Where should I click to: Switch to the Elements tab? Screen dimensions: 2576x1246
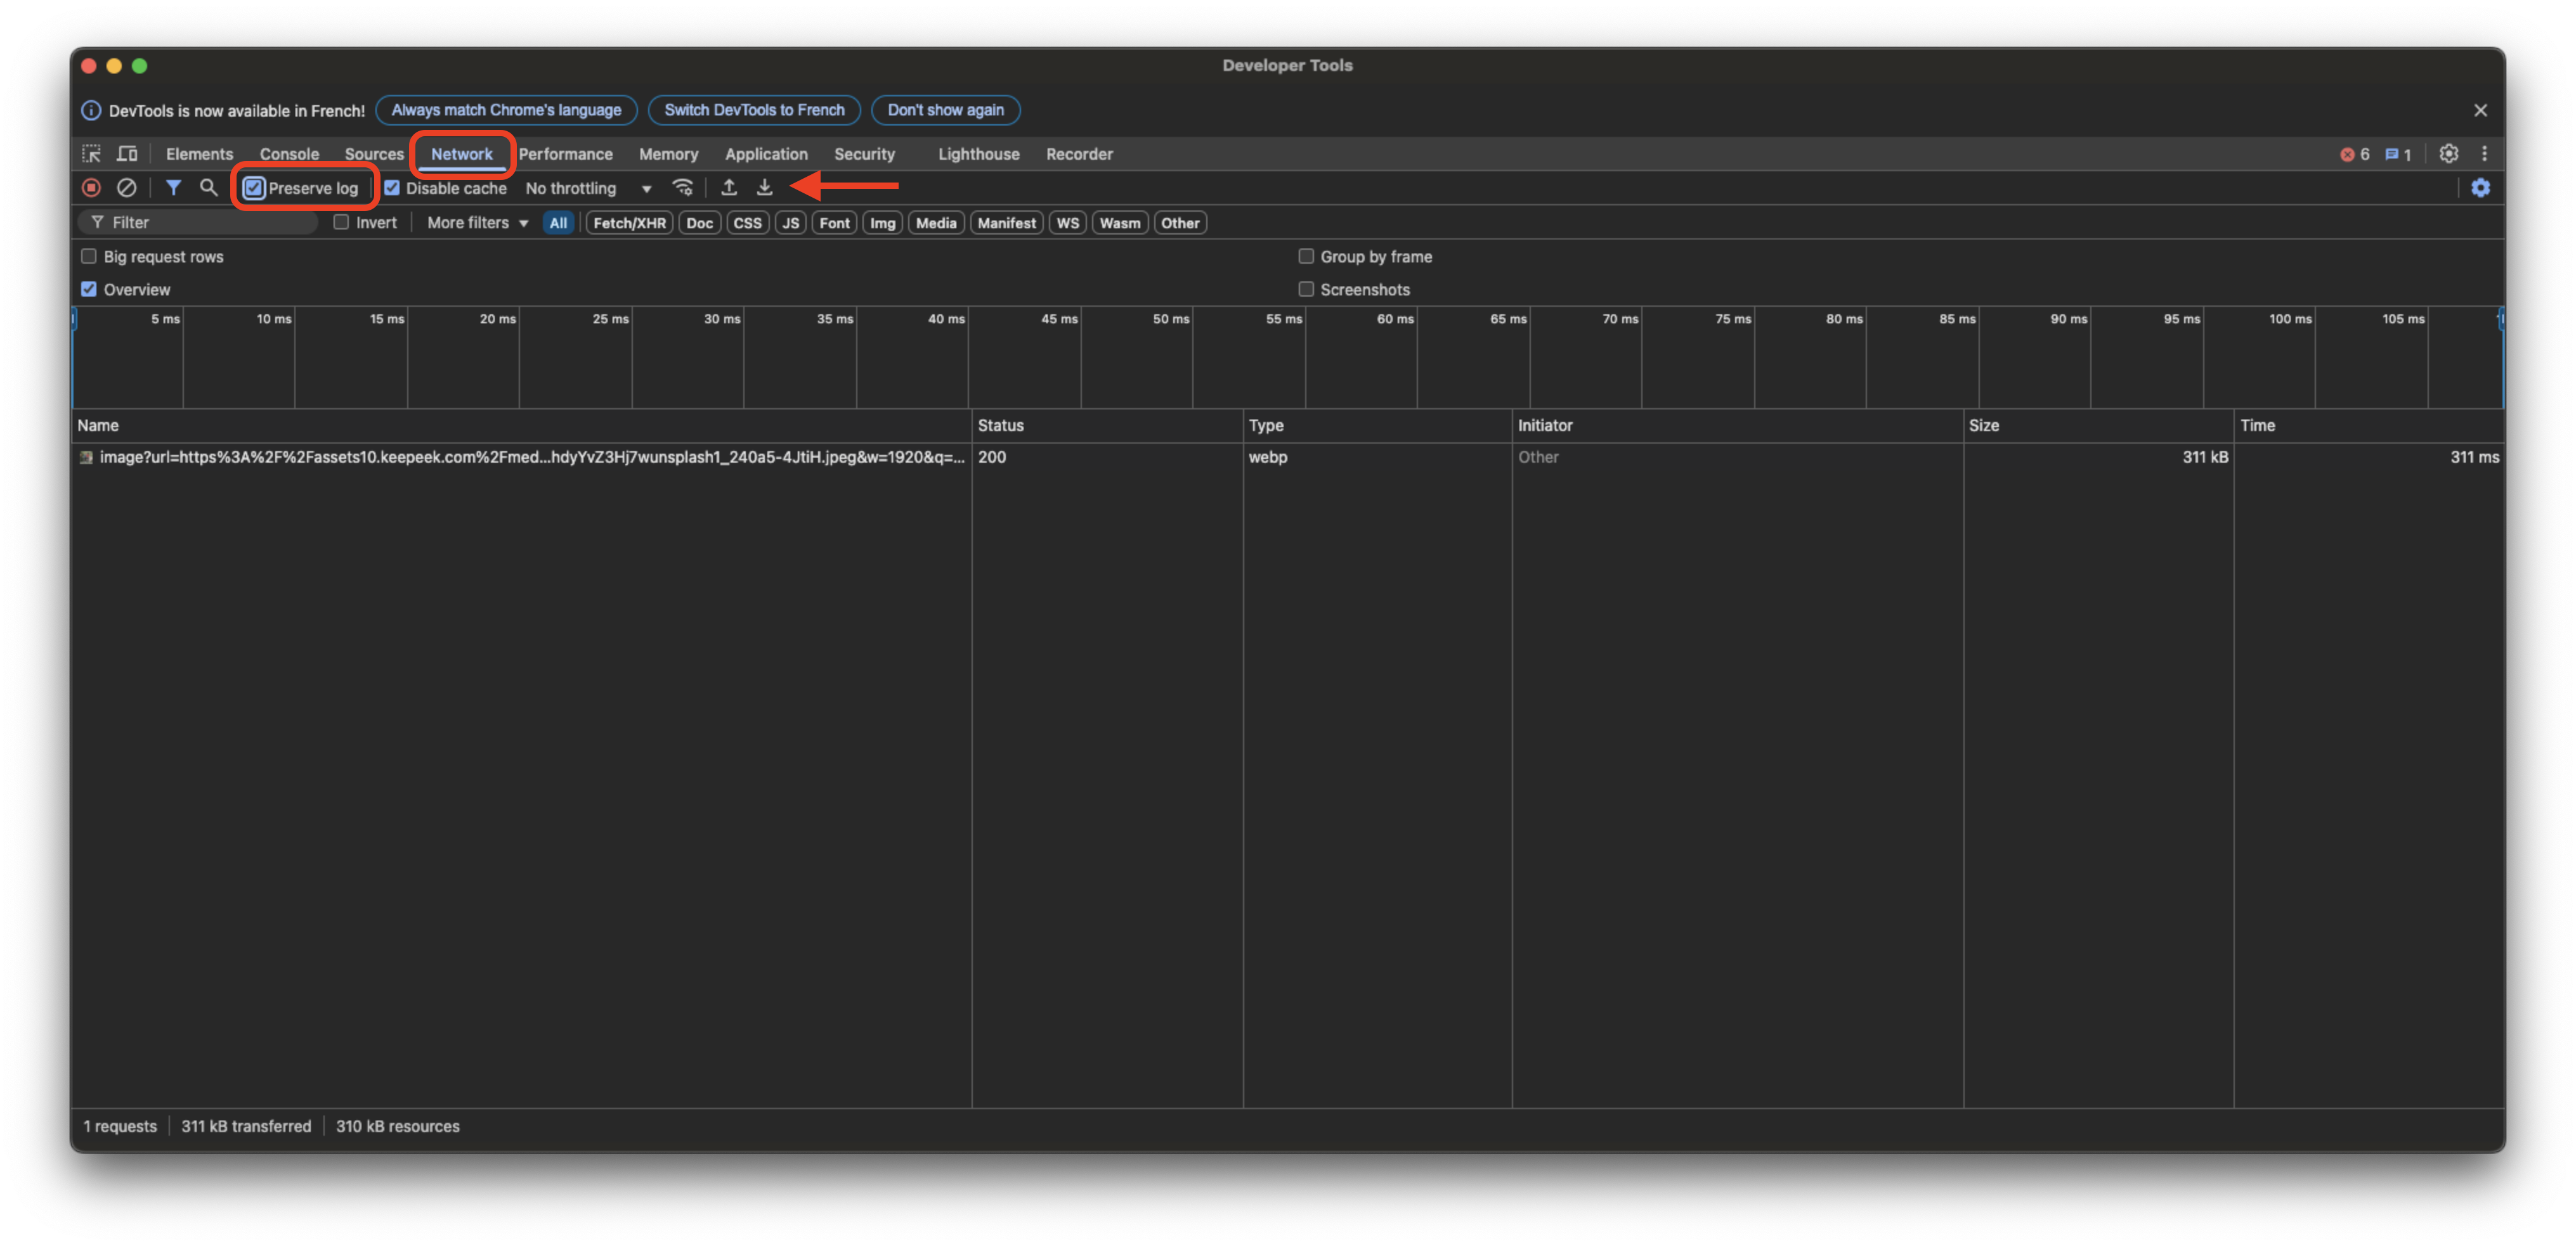[199, 154]
